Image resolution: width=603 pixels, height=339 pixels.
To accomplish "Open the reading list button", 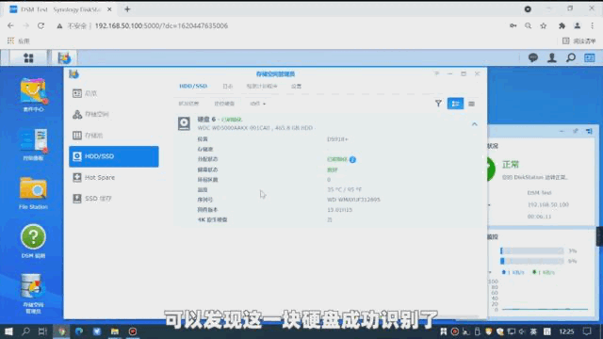I will point(579,40).
